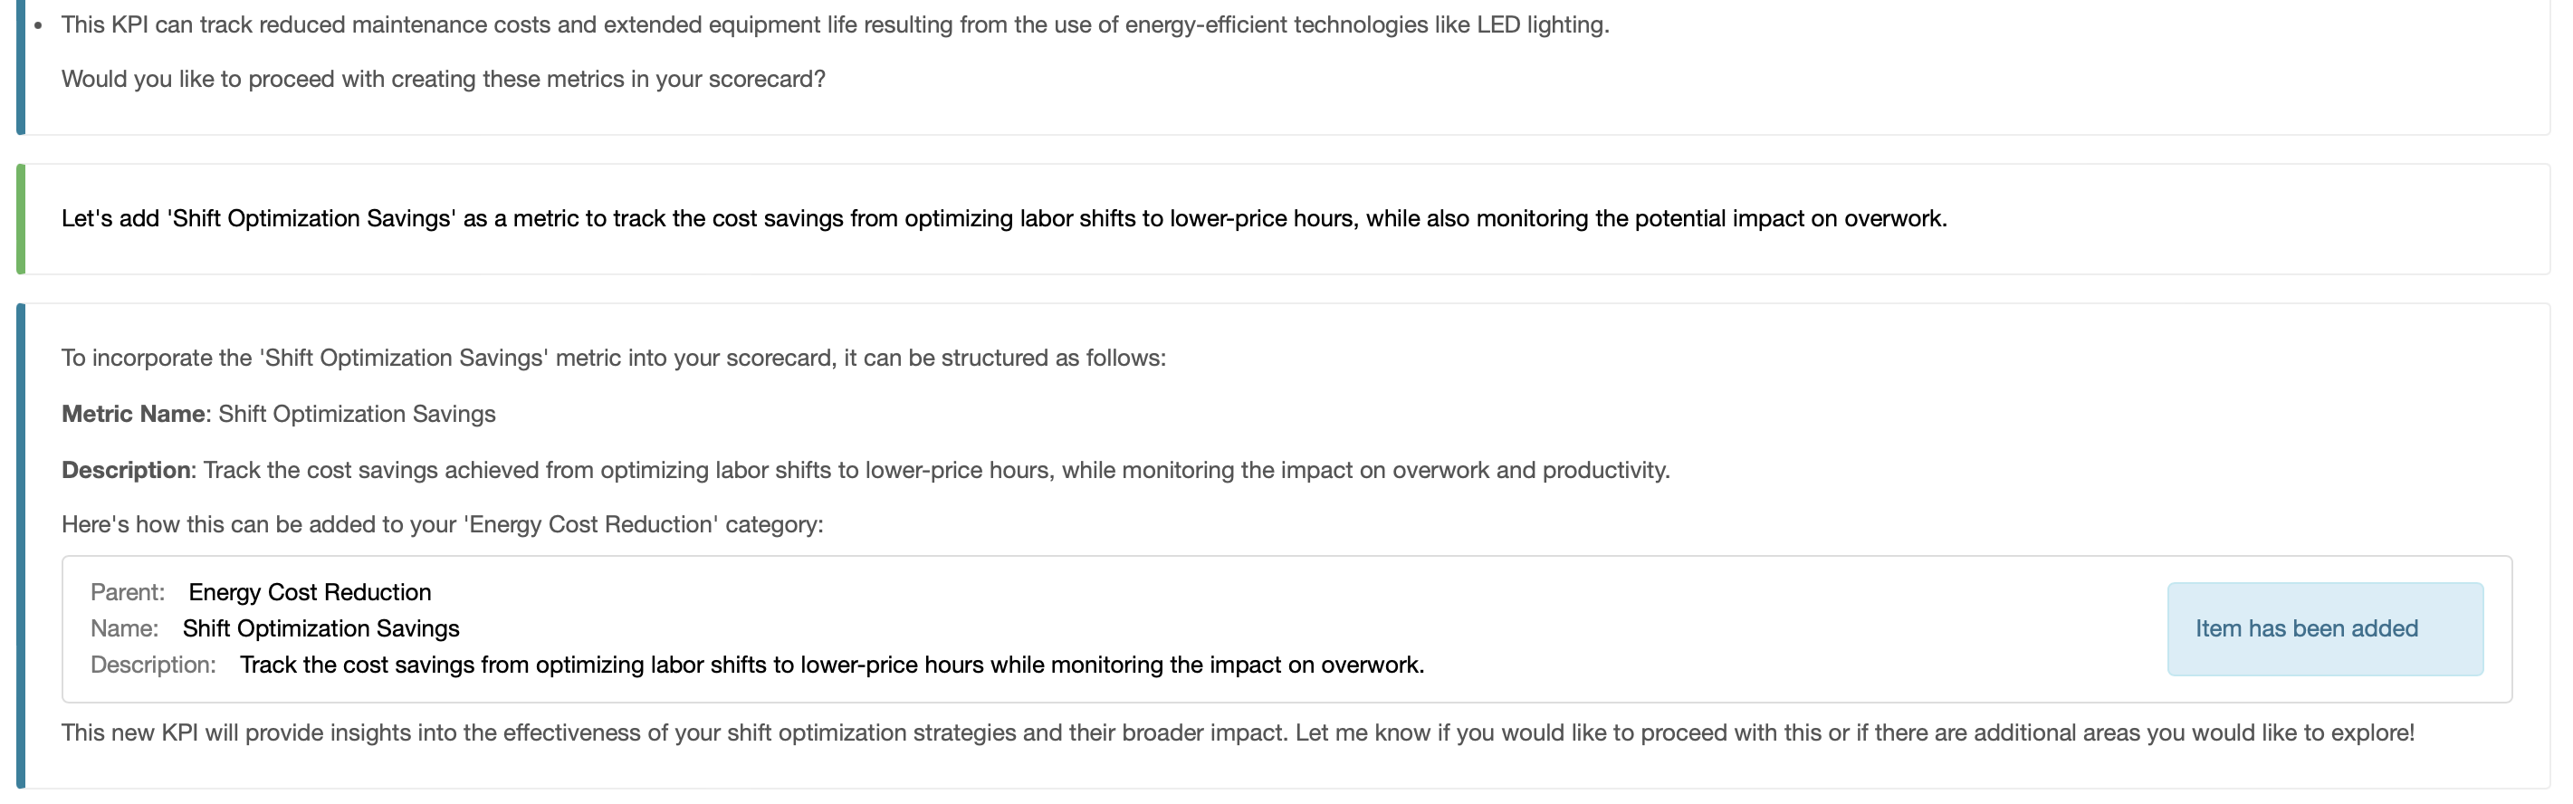Click the 'Item has been added' button
2573x804 pixels.
click(2323, 628)
